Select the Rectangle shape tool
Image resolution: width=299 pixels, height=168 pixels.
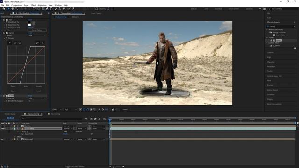pos(43,9)
